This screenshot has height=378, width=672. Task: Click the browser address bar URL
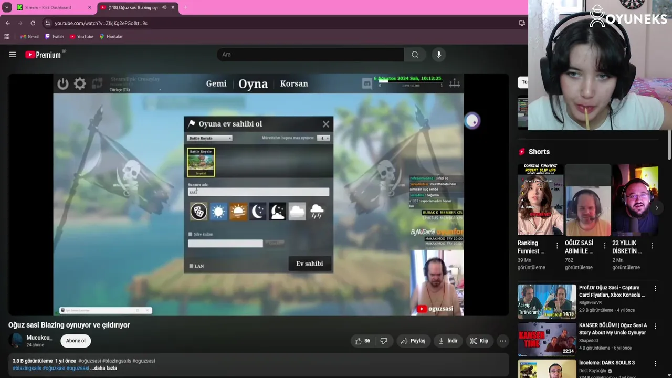pyautogui.click(x=101, y=23)
